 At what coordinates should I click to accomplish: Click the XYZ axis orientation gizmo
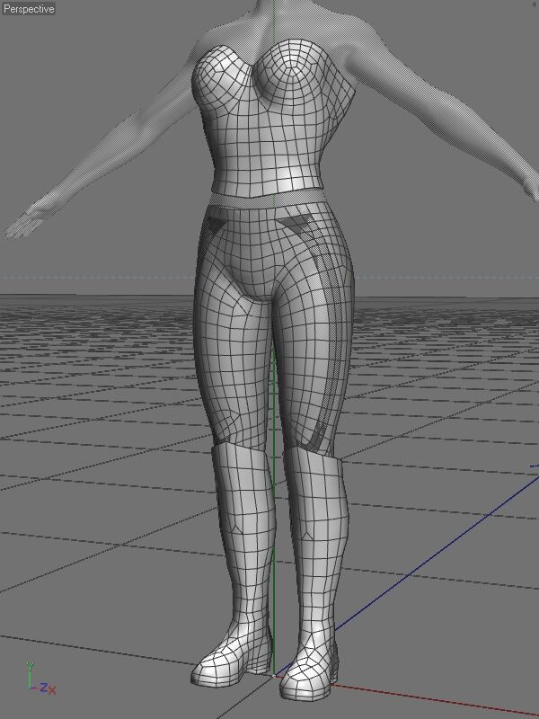point(40,679)
